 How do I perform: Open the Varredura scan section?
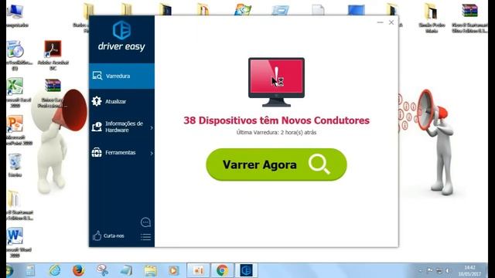coord(121,76)
